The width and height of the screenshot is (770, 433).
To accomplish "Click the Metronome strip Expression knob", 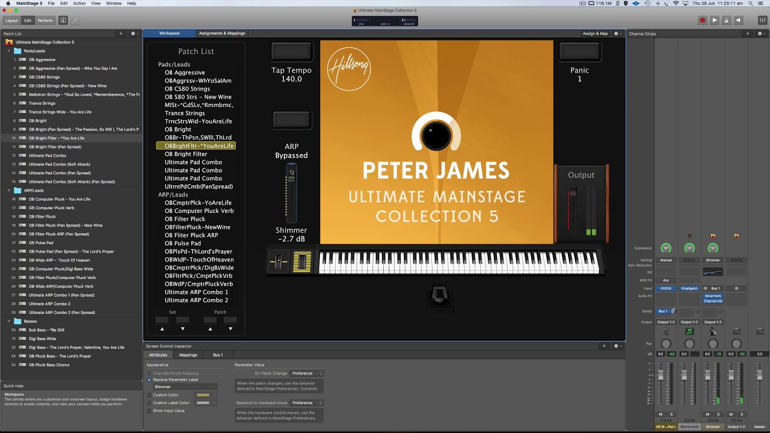I will pos(689,248).
